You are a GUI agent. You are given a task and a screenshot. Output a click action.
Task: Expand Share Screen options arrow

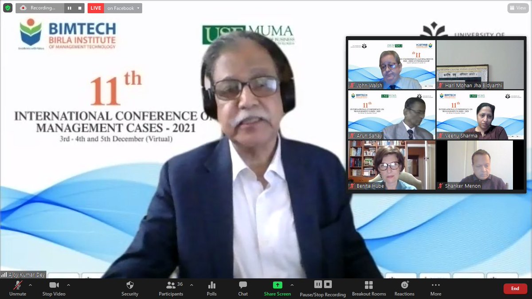tap(292, 285)
